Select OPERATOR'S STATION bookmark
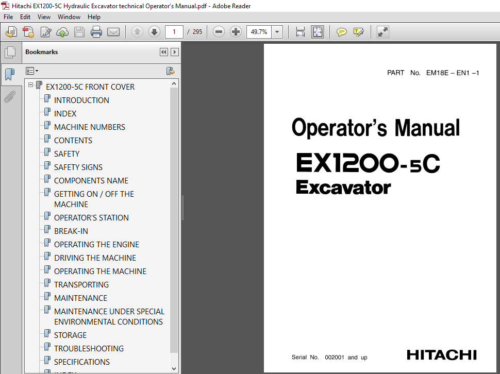 click(x=92, y=218)
